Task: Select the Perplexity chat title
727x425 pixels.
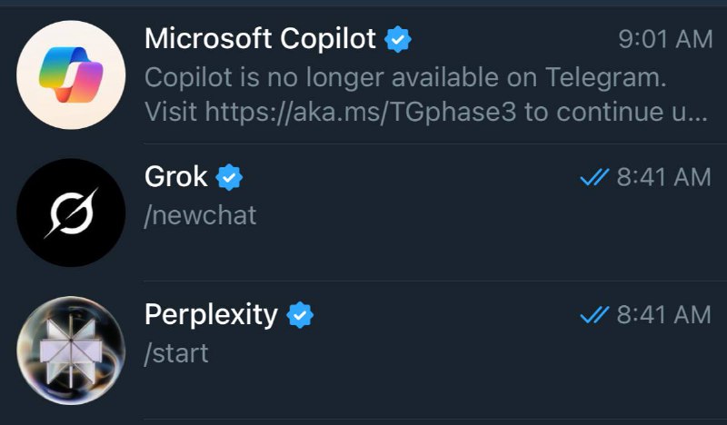Action: pos(211,315)
